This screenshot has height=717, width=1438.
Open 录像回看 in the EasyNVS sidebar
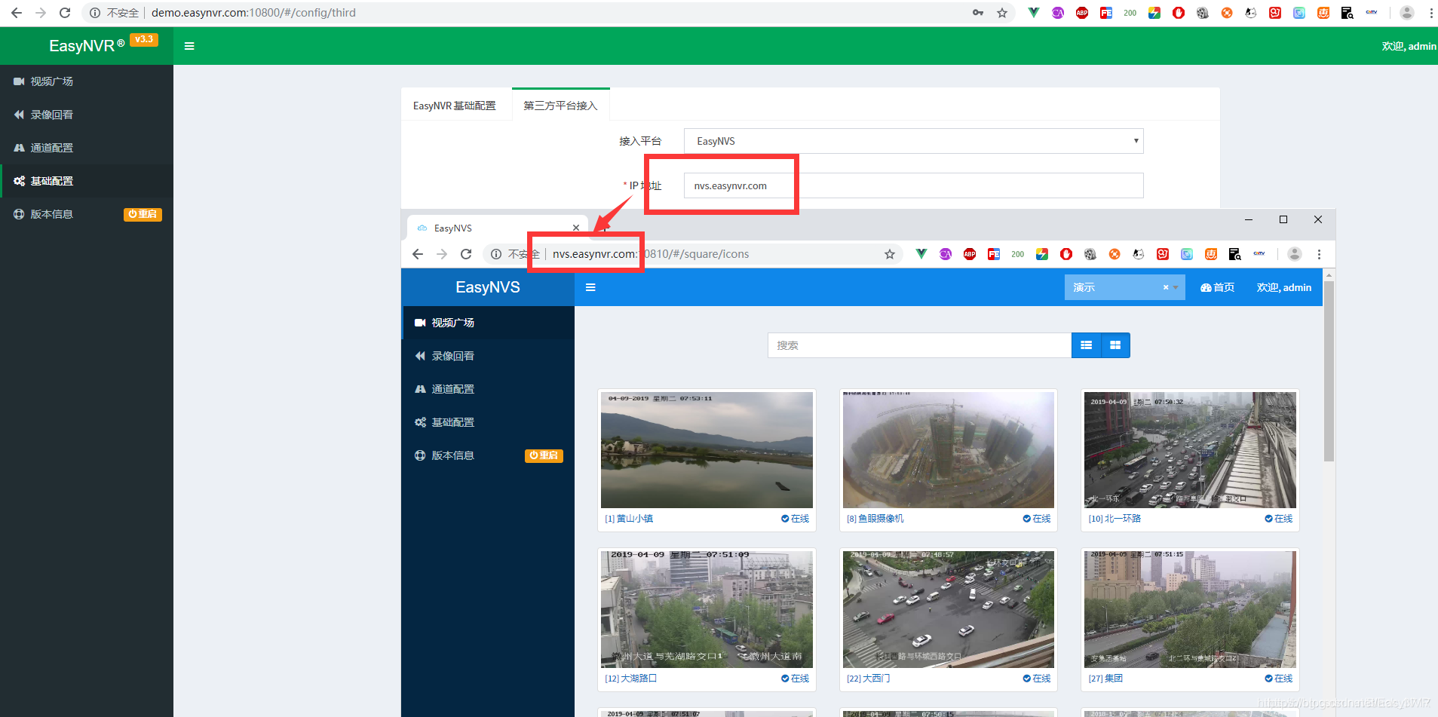tap(488, 356)
